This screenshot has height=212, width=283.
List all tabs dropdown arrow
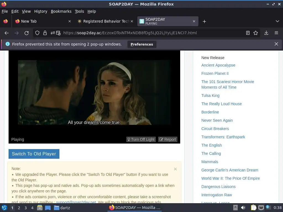[277, 21]
